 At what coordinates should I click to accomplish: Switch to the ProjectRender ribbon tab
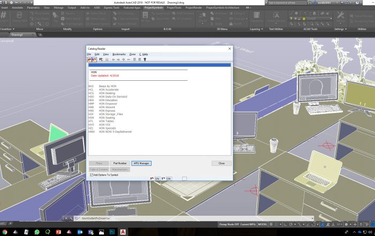pos(193,7)
